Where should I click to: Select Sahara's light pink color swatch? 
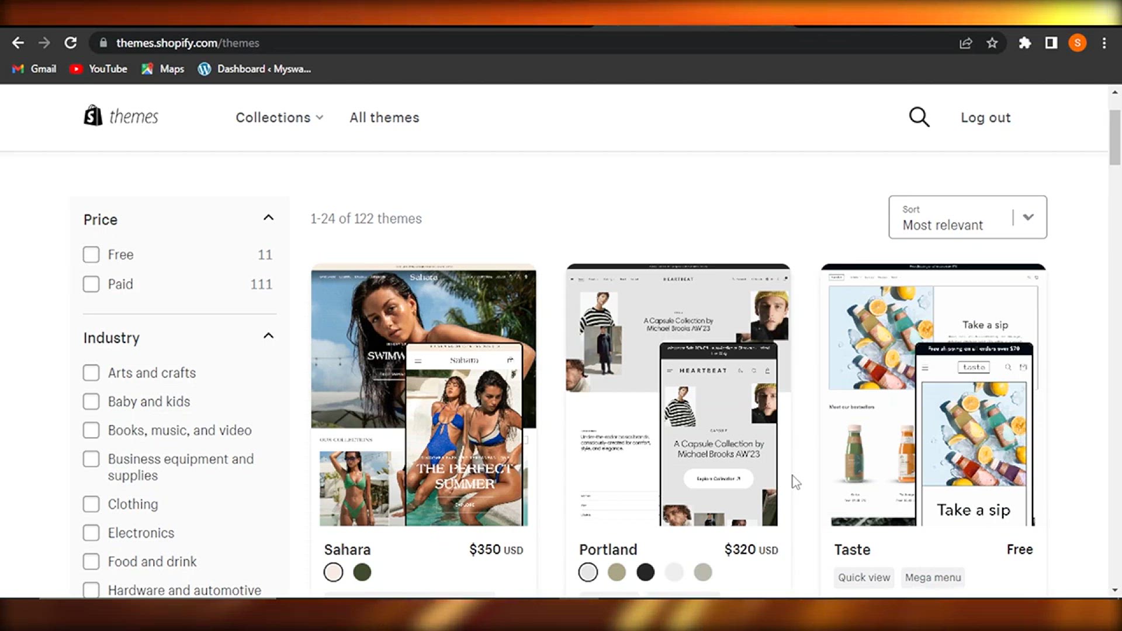(334, 572)
